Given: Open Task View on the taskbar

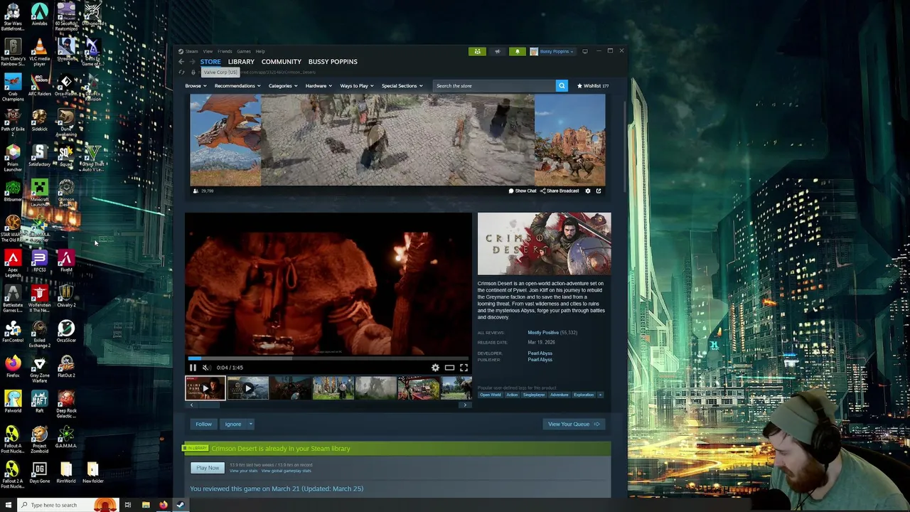Looking at the screenshot, I should 128,505.
